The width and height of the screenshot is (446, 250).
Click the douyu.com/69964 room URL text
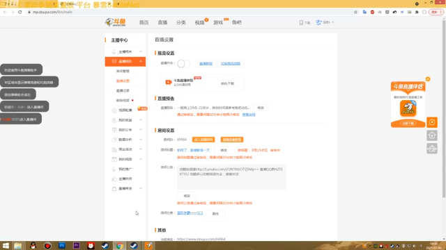201,239
